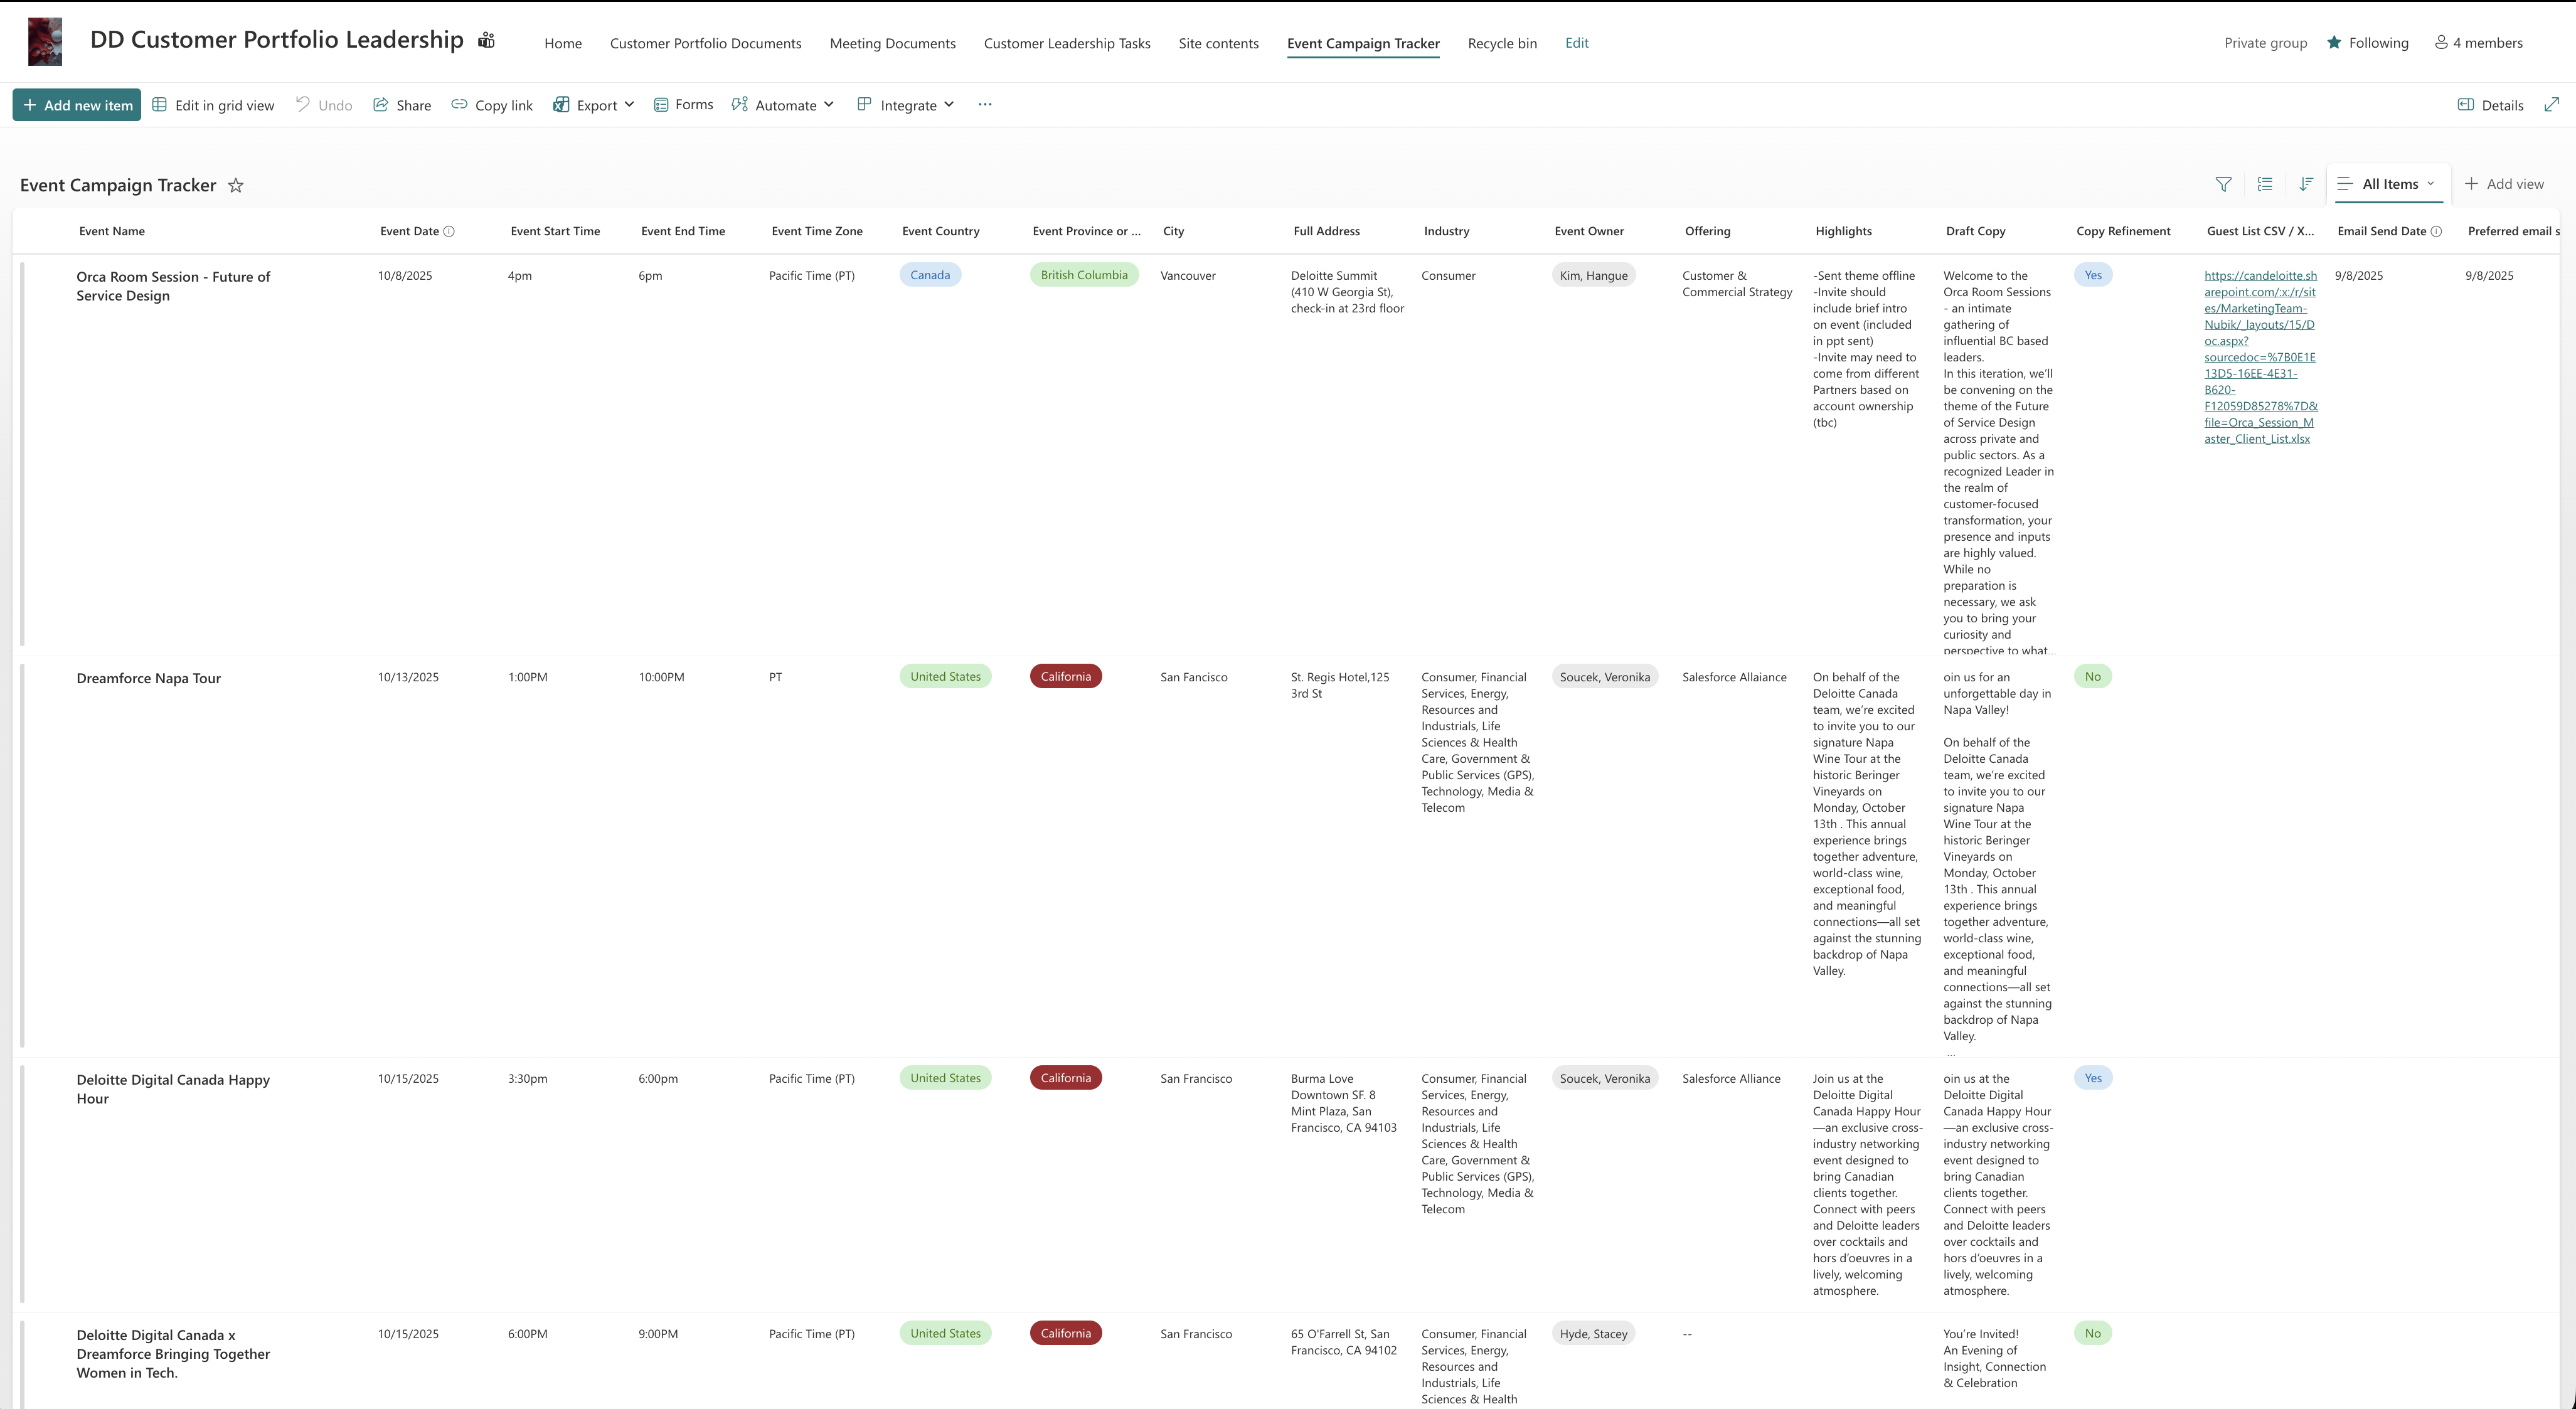This screenshot has width=2576, height=1409.
Task: Toggle the Following star
Action: [x=2334, y=42]
